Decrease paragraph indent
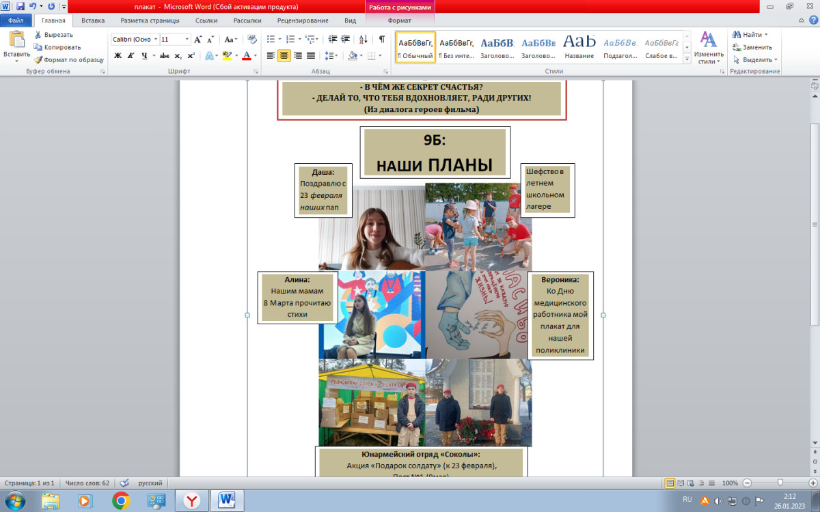 point(333,40)
